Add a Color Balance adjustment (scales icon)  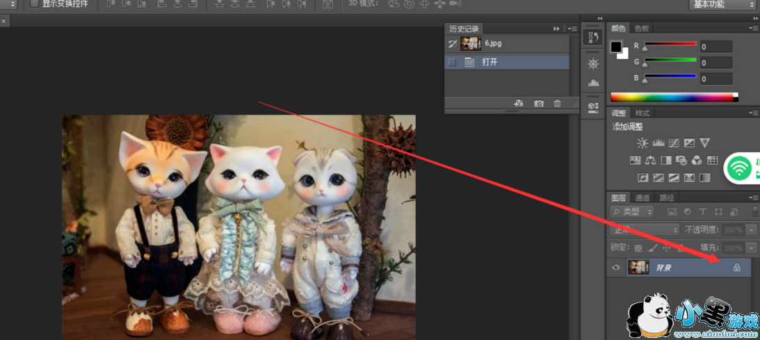pyautogui.click(x=650, y=161)
